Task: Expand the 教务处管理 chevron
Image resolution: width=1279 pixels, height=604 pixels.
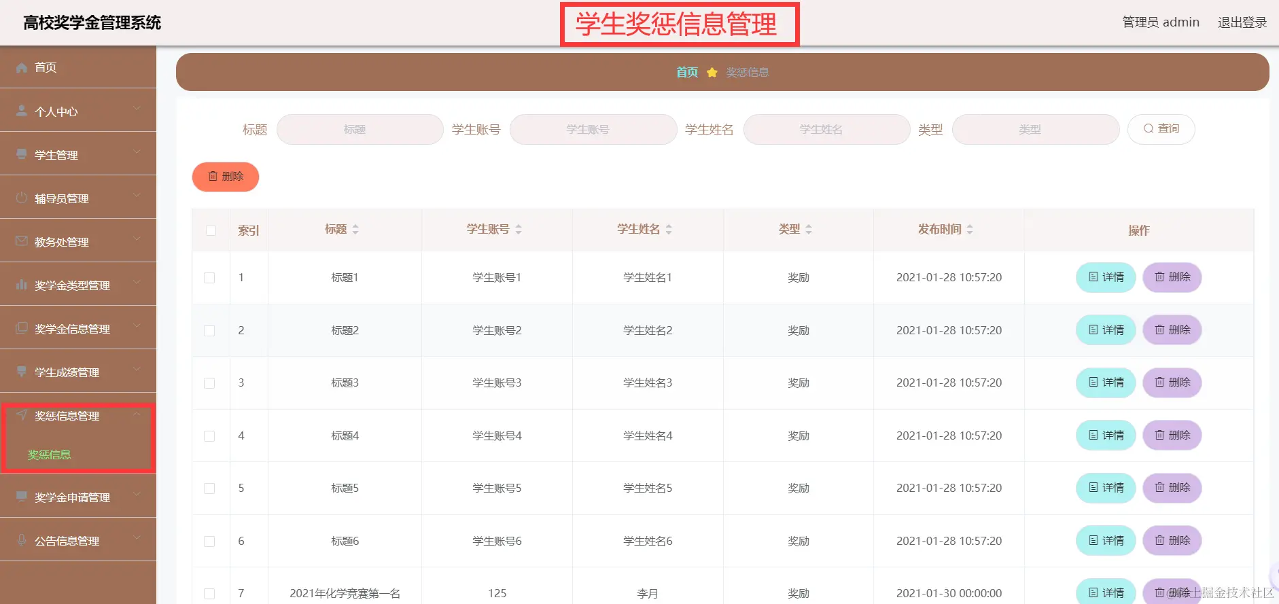Action: (x=137, y=239)
